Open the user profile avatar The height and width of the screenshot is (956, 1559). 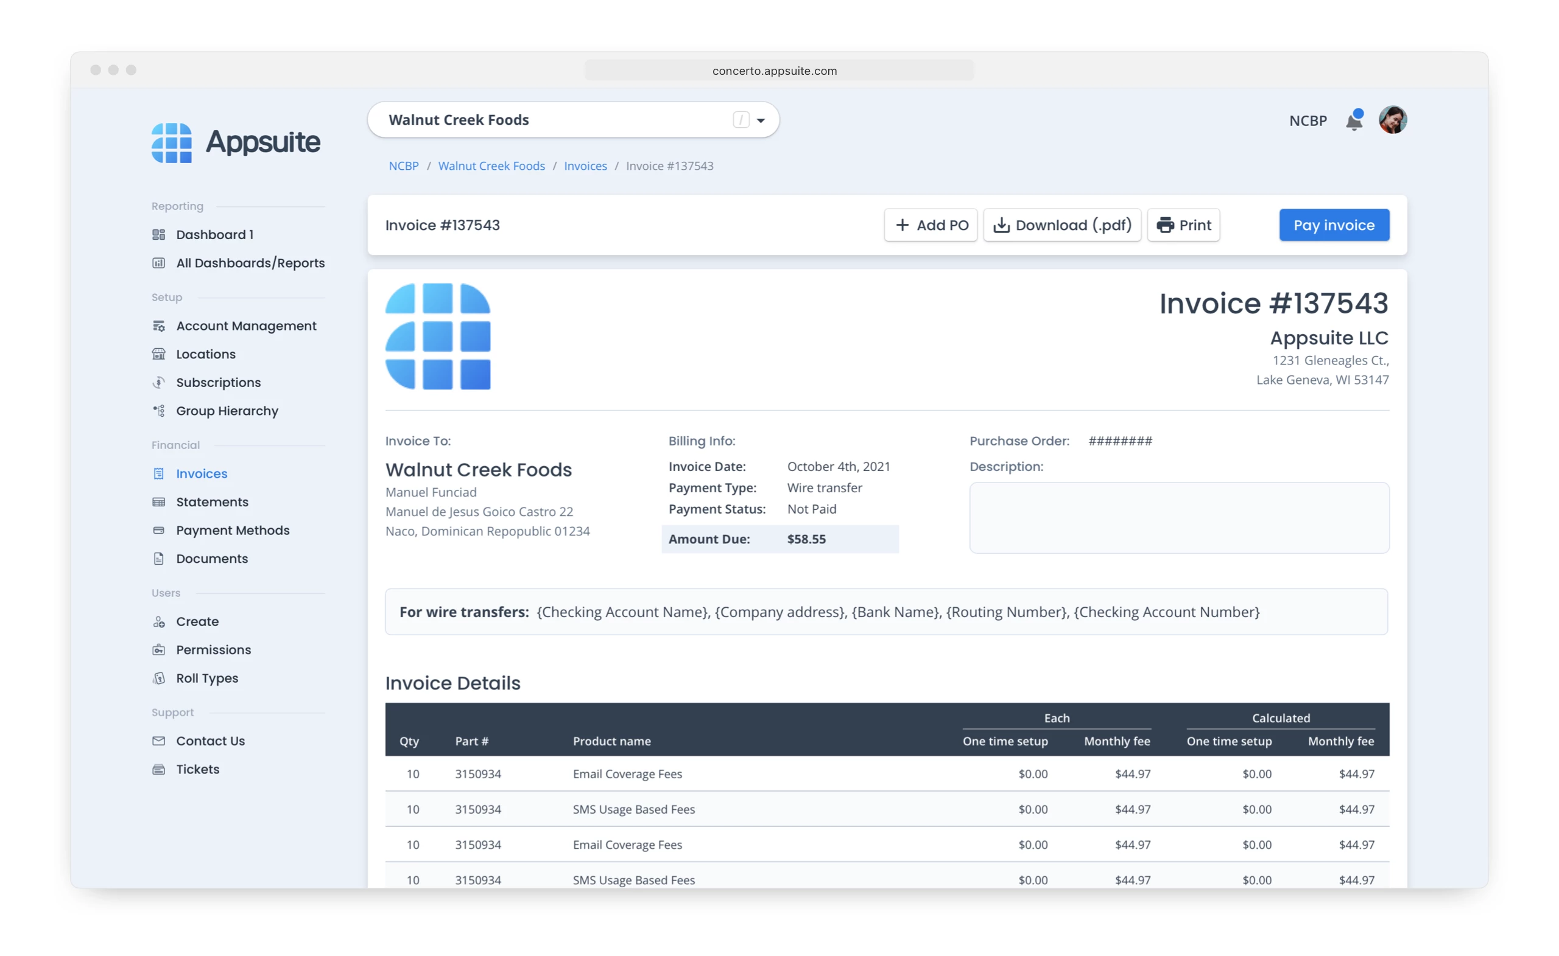coord(1393,119)
